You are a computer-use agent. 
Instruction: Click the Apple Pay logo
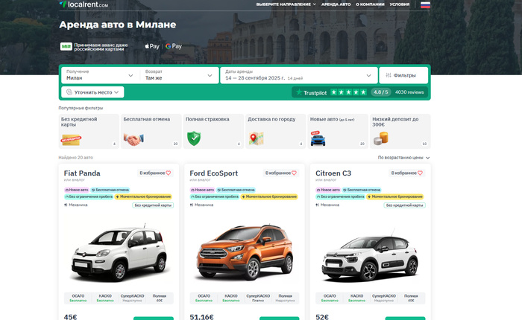pos(152,46)
